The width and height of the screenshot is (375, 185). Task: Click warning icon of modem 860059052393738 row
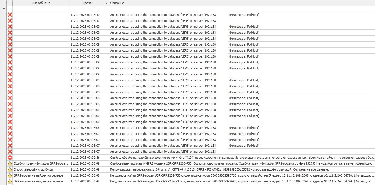(10, 175)
